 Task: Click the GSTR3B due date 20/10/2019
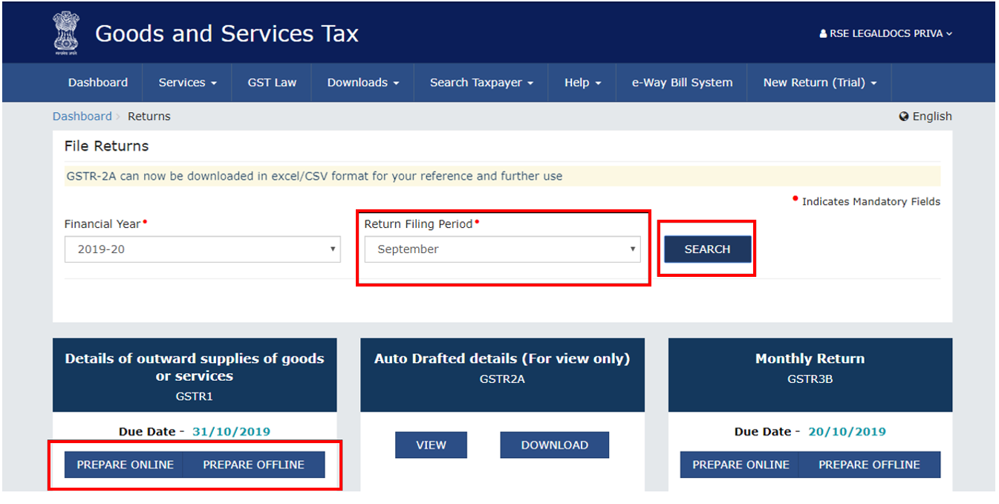tap(847, 431)
